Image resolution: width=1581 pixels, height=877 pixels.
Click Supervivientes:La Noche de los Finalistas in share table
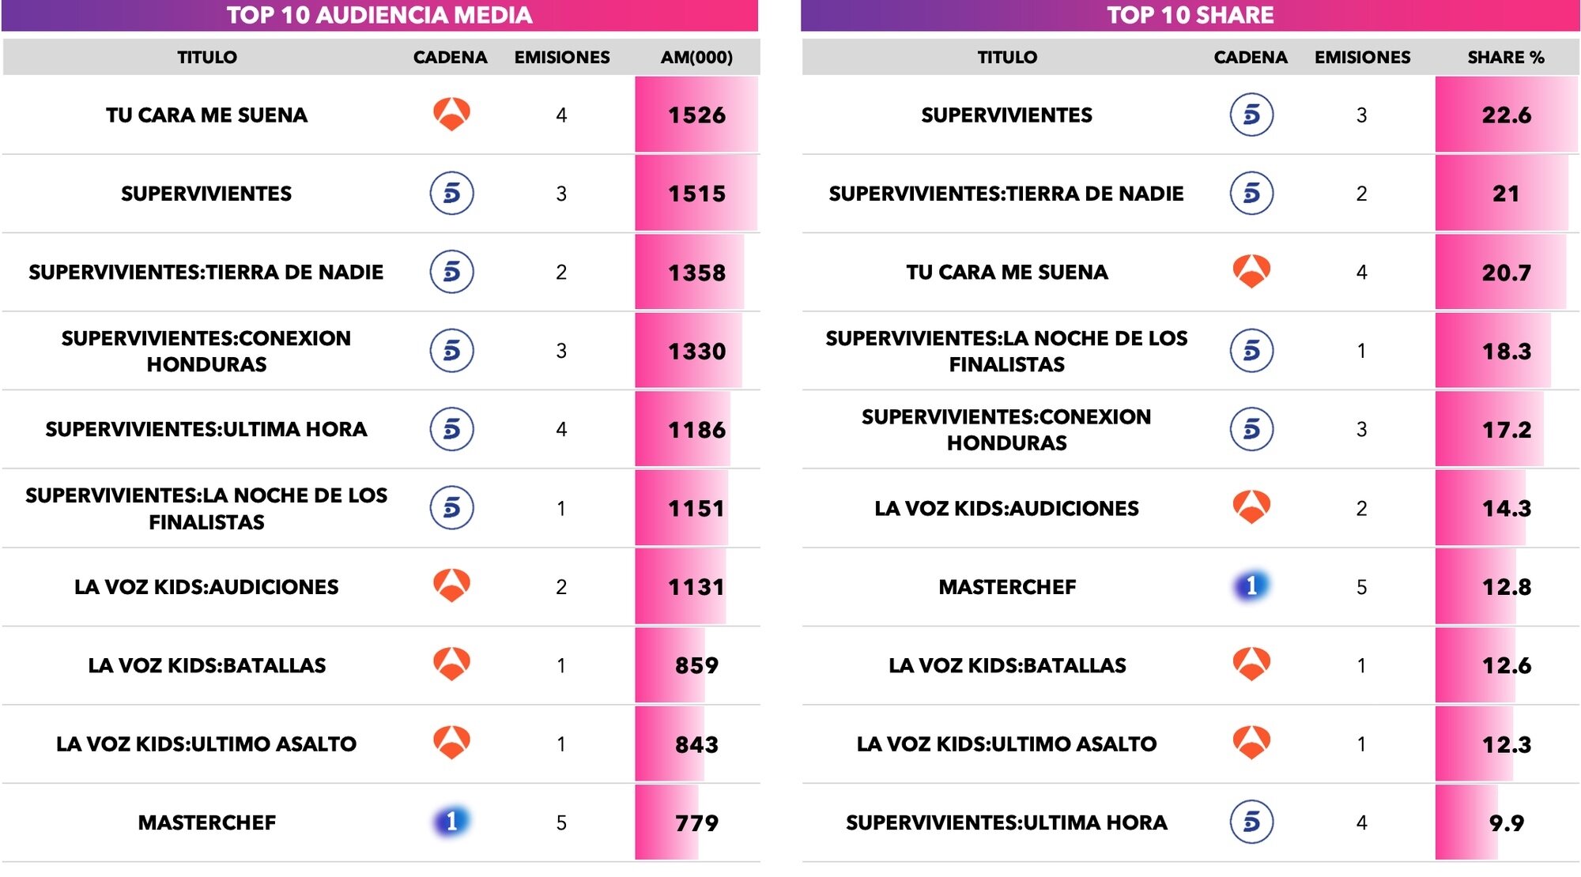pyautogui.click(x=1006, y=351)
